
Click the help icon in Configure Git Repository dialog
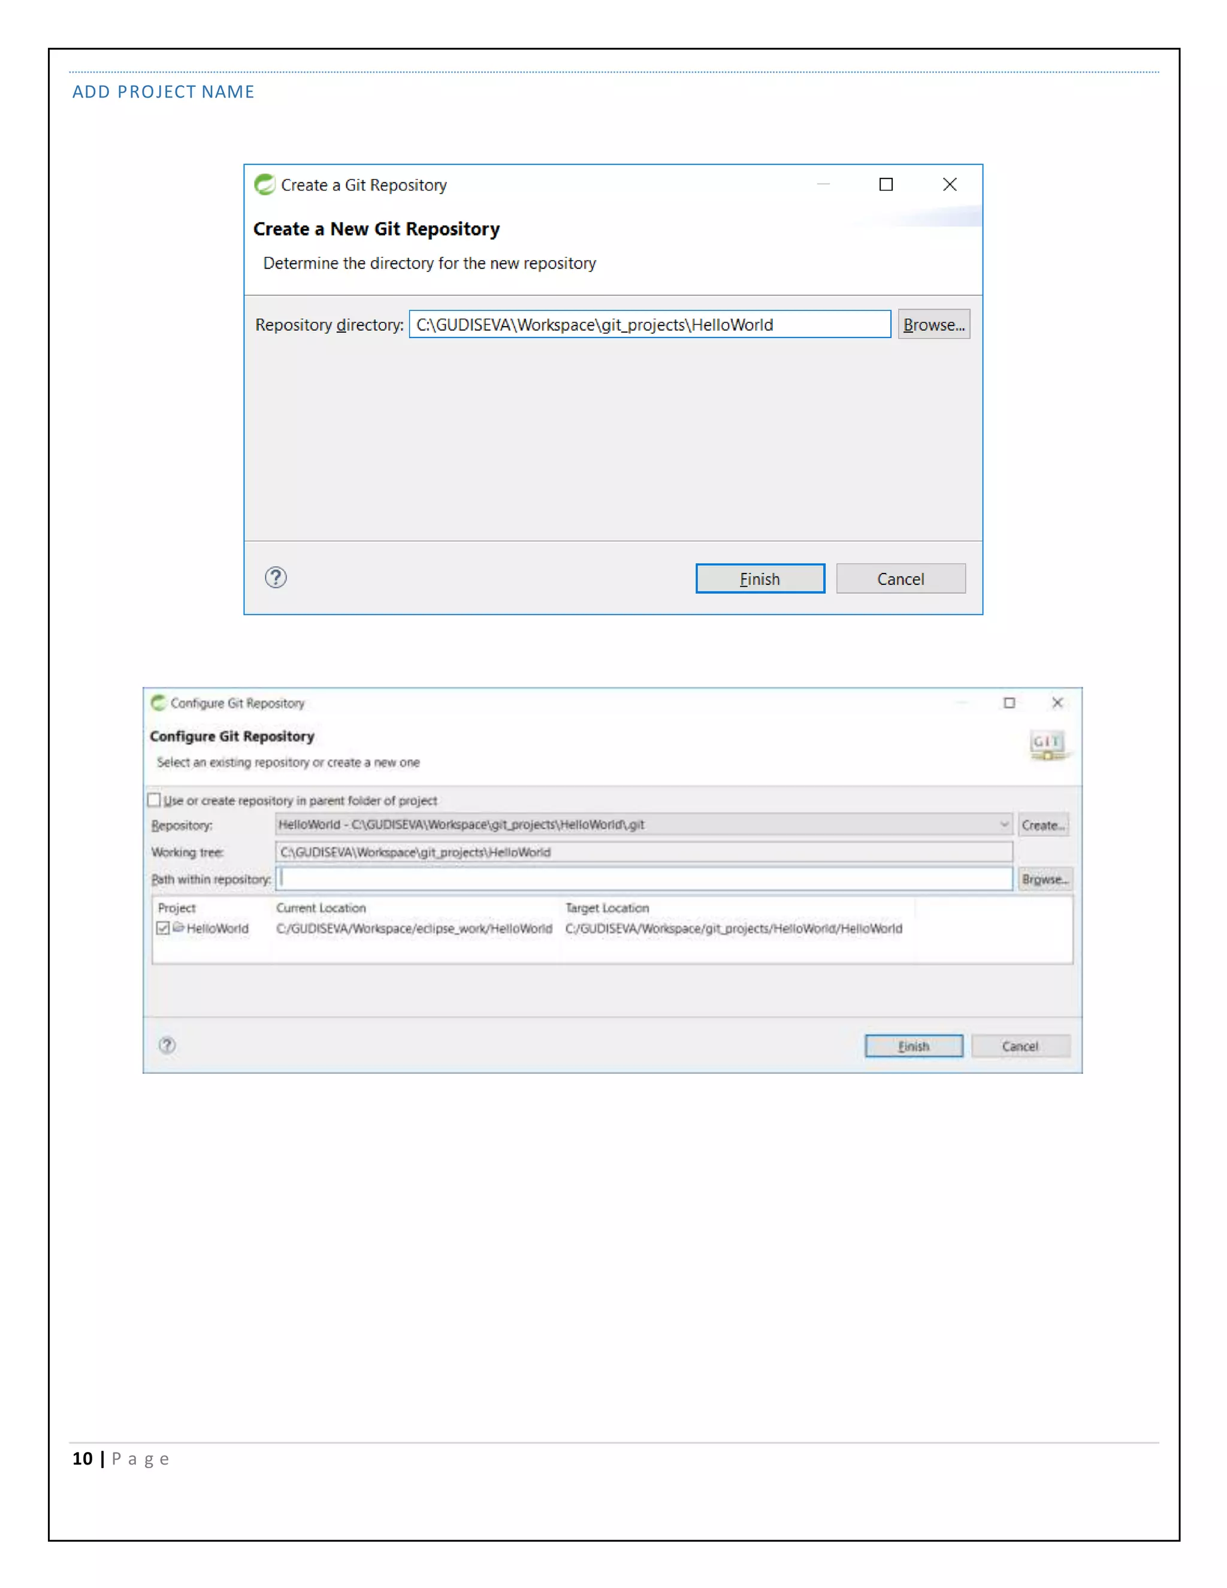click(167, 1045)
